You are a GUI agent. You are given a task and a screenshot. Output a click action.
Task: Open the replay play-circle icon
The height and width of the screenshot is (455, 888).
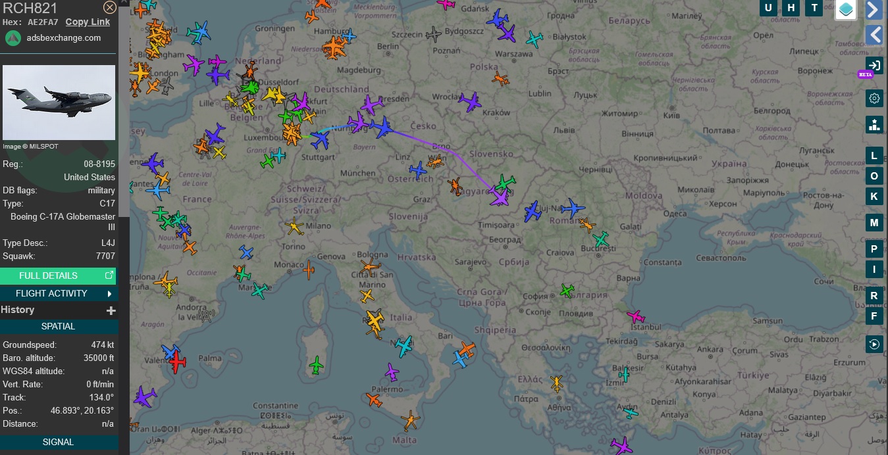pyautogui.click(x=874, y=344)
